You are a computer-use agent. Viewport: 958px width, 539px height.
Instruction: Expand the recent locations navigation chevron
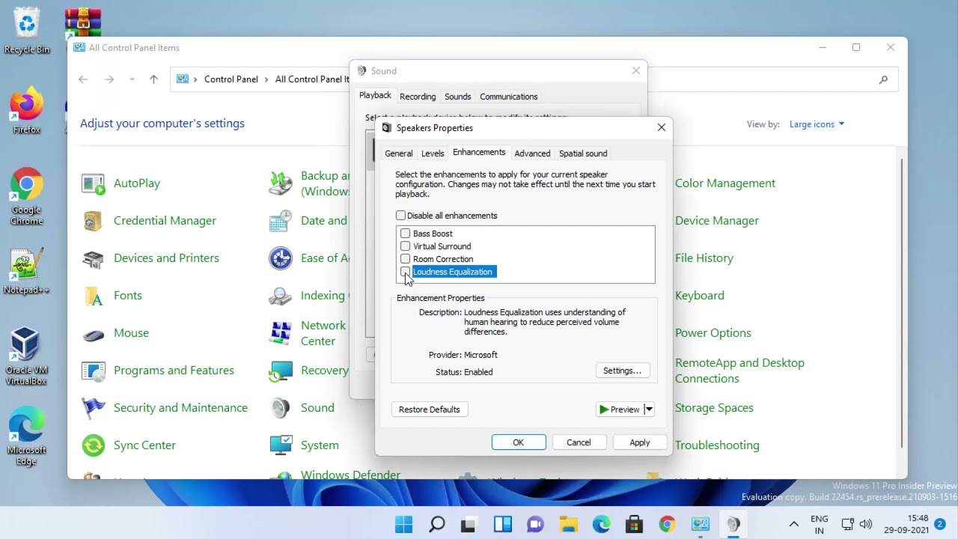coord(132,79)
